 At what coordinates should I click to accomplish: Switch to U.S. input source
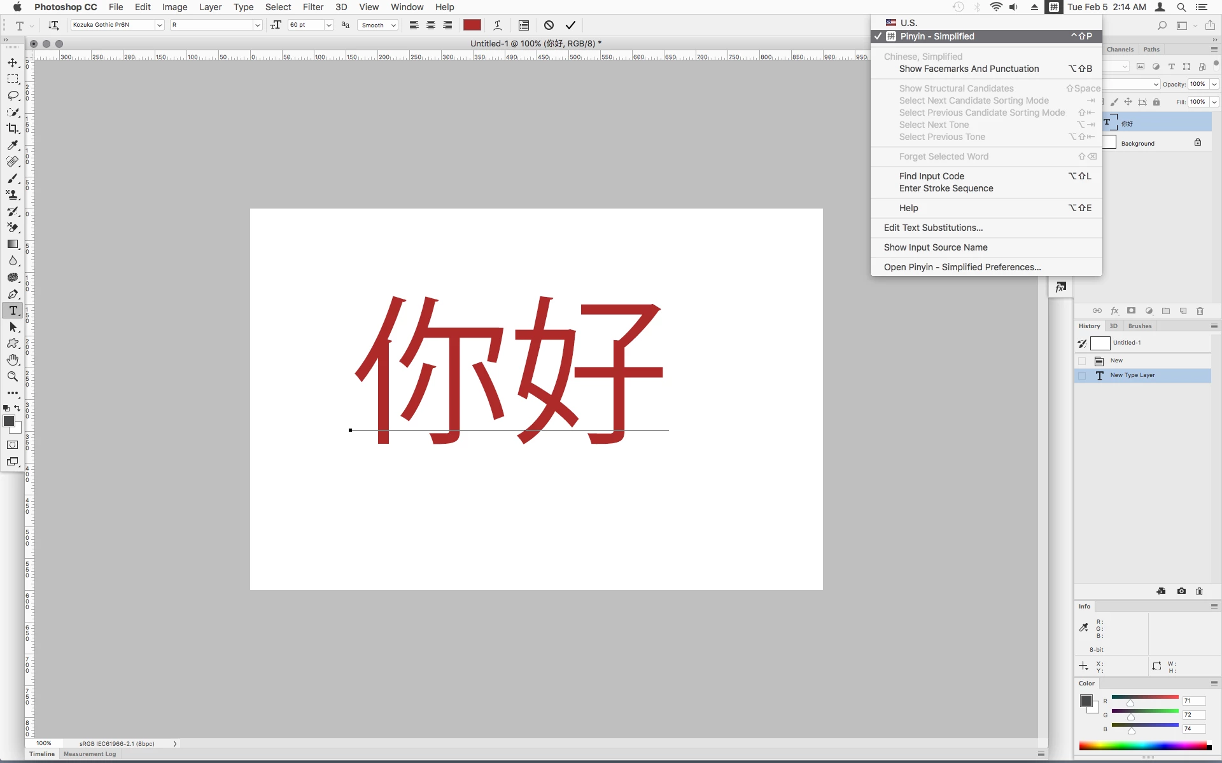point(908,23)
